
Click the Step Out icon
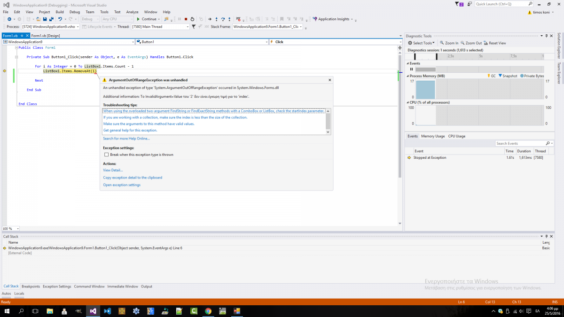[x=229, y=19]
